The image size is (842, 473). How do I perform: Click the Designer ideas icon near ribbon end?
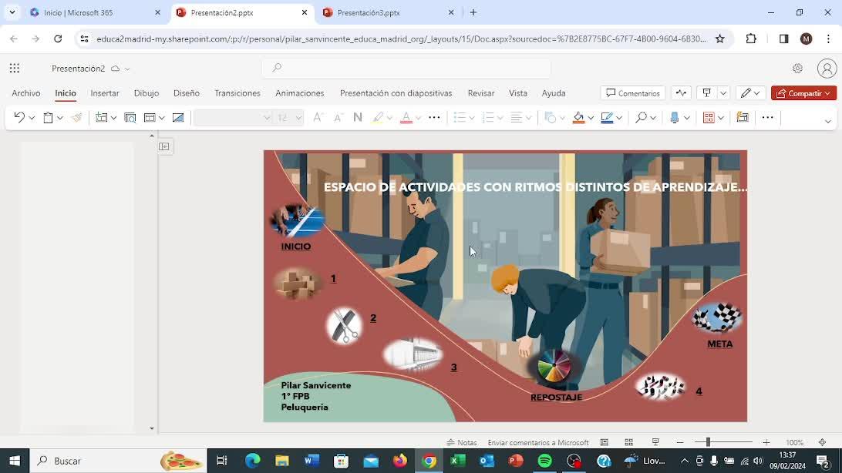tap(743, 117)
